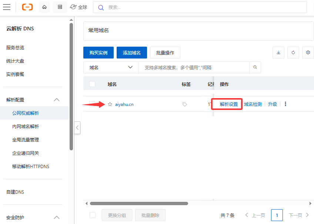This screenshot has width=314, height=224.
Task: Open the hamburger navigation menu
Action: tap(7, 7)
